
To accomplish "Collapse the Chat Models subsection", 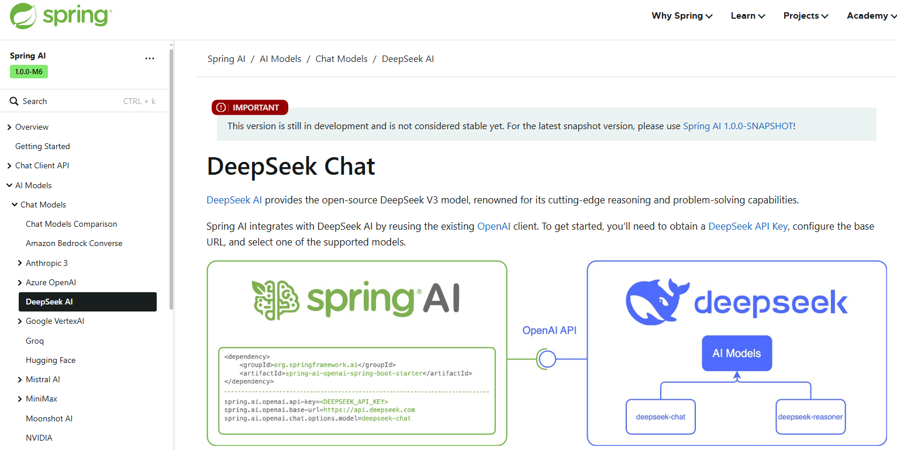I will point(15,205).
